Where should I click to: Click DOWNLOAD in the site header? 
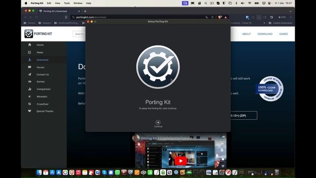coord(265,34)
